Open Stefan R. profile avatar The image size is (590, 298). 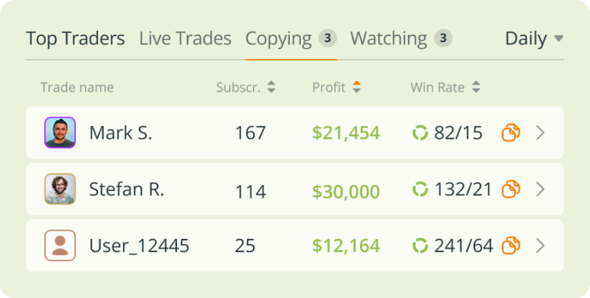pyautogui.click(x=60, y=189)
